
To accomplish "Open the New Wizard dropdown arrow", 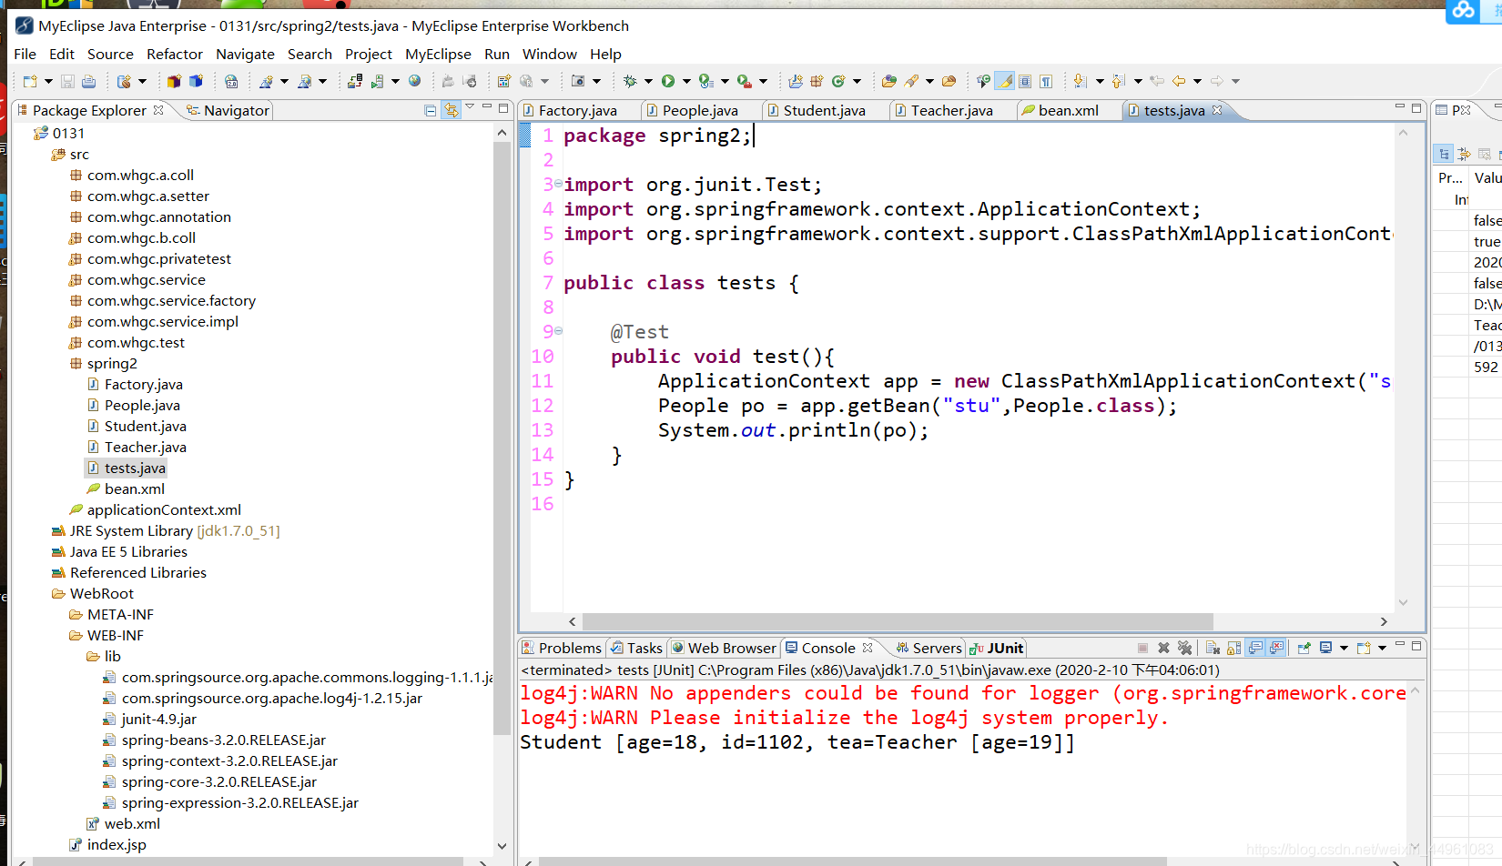I will pos(48,80).
